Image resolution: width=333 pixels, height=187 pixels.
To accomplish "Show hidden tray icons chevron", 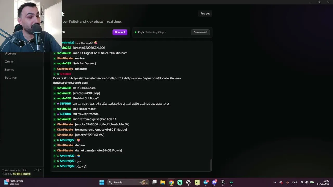I will (x=275, y=182).
